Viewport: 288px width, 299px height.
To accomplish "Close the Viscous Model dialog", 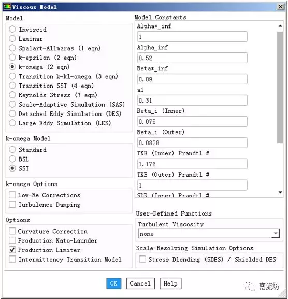I will [x=280, y=7].
